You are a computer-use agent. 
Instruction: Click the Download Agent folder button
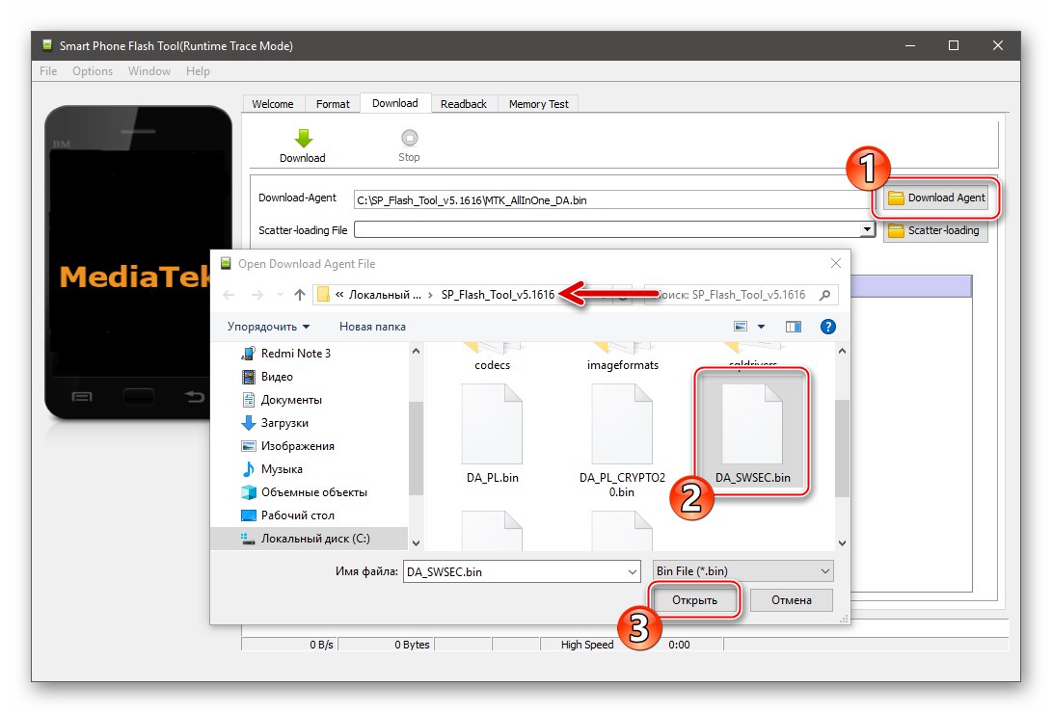tap(936, 198)
